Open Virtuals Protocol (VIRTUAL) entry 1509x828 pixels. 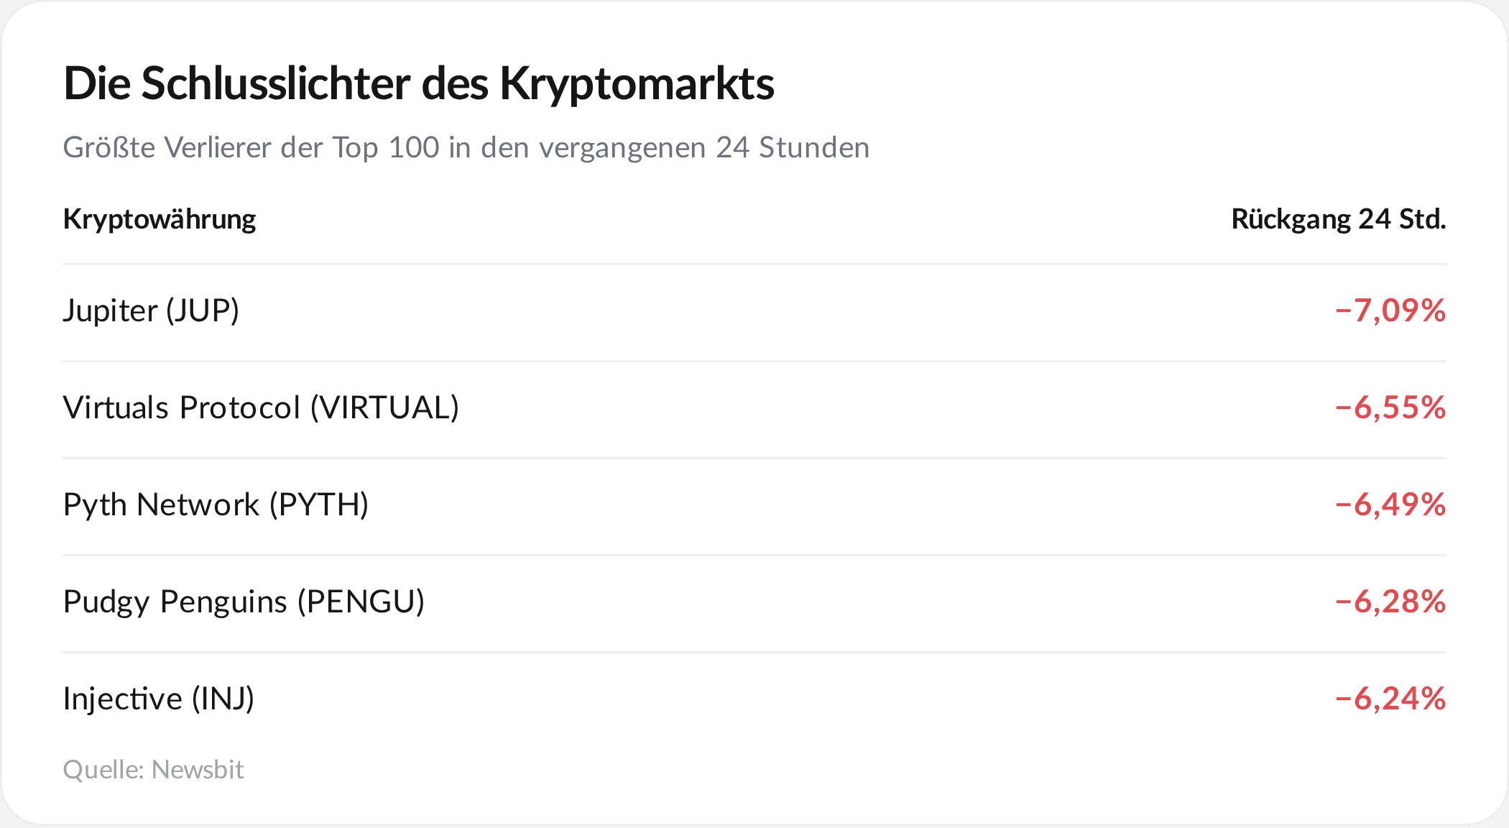coord(261,408)
